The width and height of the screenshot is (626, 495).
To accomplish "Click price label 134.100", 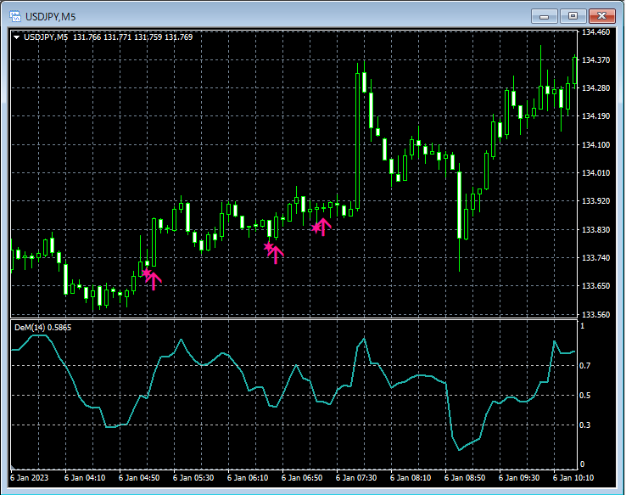I will click(596, 144).
